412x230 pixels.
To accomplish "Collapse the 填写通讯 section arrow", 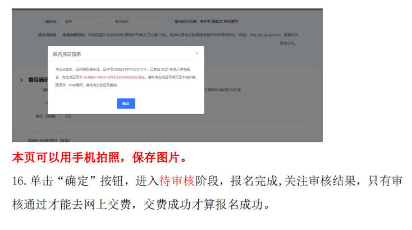I will click(21, 80).
